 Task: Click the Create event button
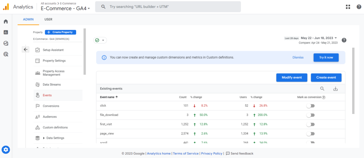(326, 77)
